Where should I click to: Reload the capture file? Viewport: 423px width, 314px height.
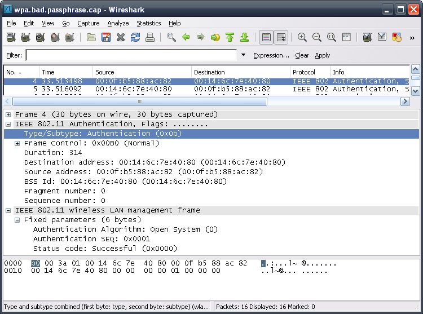pos(135,38)
